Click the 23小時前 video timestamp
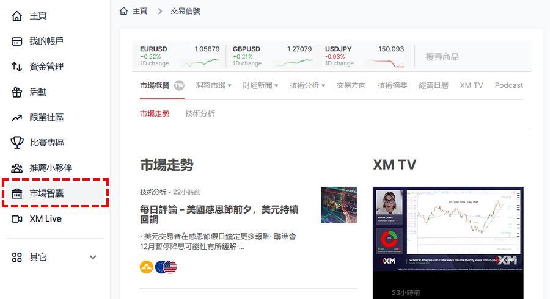The width and height of the screenshot is (550, 299). click(406, 293)
